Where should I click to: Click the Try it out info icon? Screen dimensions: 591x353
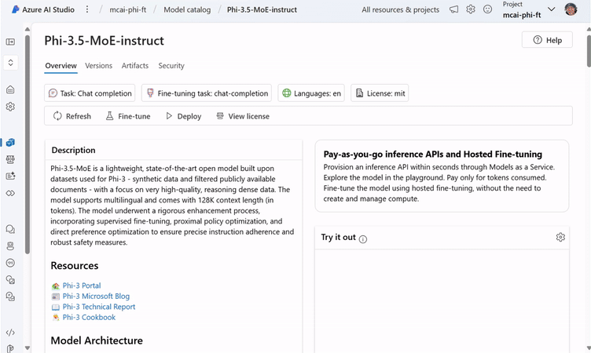(x=363, y=238)
